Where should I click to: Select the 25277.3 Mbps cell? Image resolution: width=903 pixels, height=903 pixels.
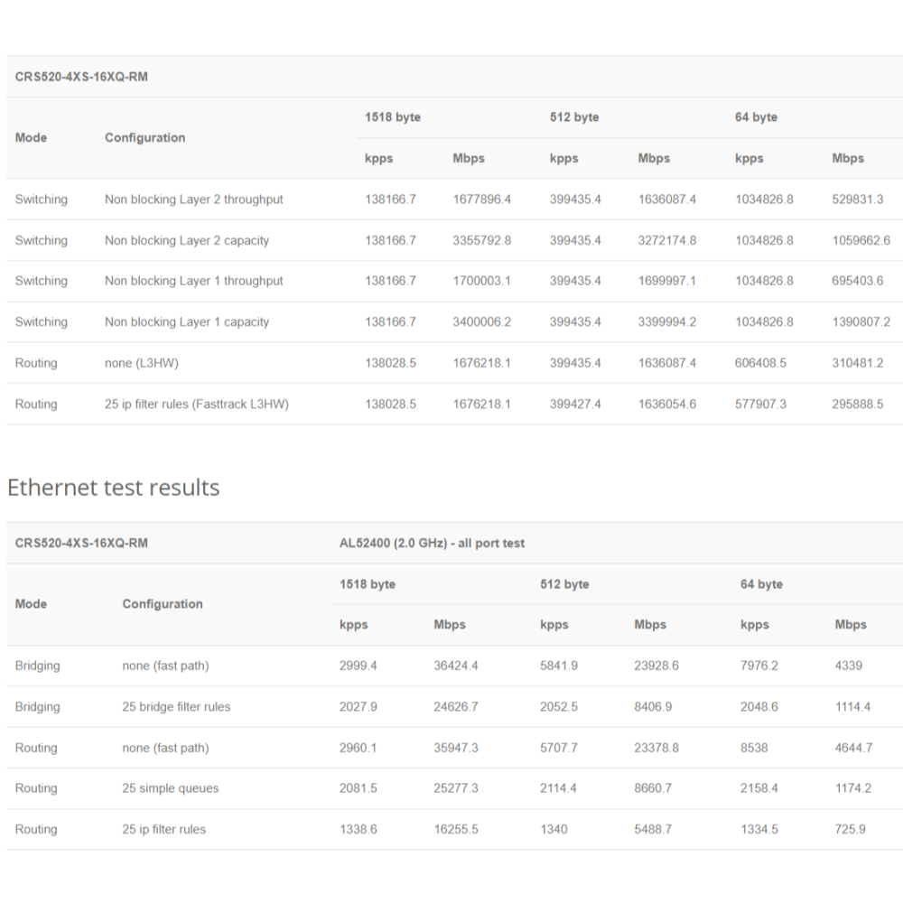(455, 788)
